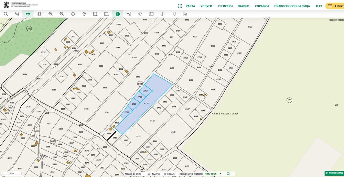Screen dimensions: 344x177
Task: Click the print map icon
Action: (x=185, y=14)
